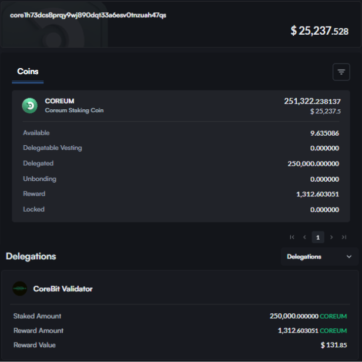Click the green COREUM coin logo

[30, 105]
